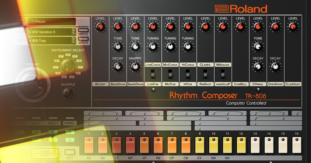Click the LowTom LEVEL knob
Viewport: 311px width, 163px height.
click(153, 26)
